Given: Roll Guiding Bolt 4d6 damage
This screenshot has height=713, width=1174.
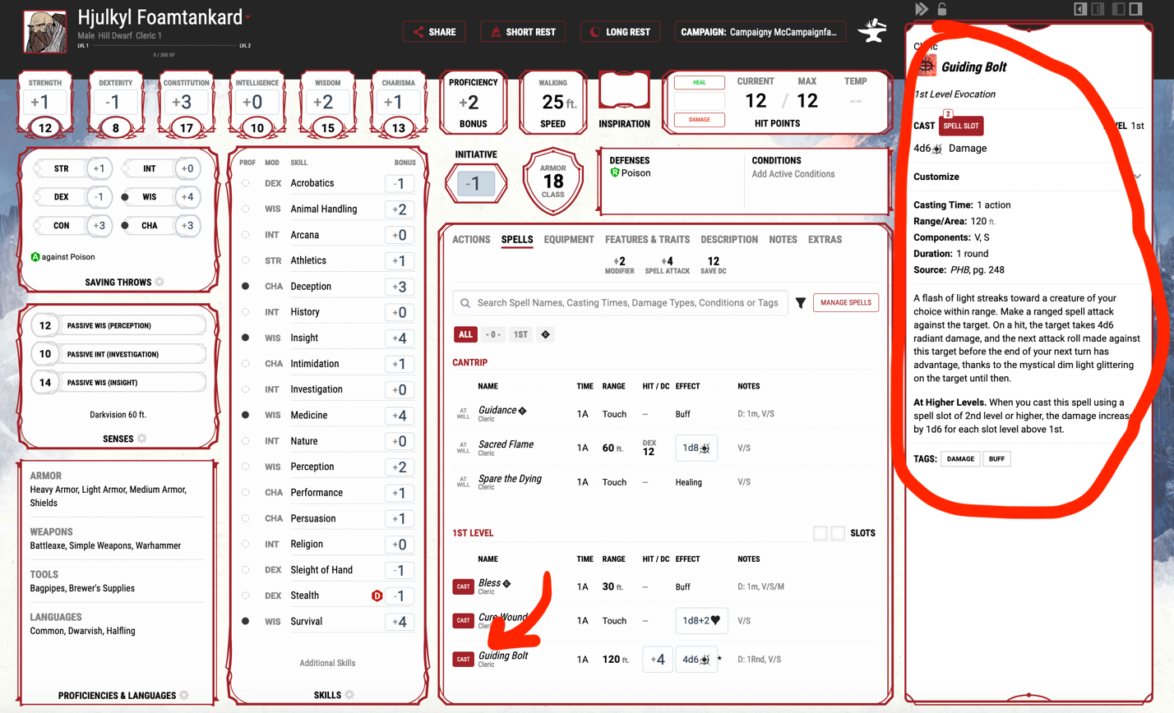Looking at the screenshot, I should pyautogui.click(x=696, y=660).
